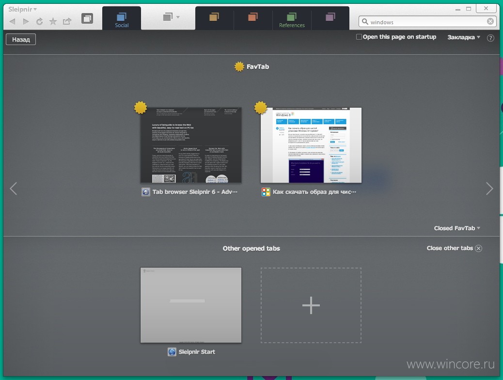Viewport: 503px width, 380px height.
Task: Show previous page with left chevron
Action: 14,189
